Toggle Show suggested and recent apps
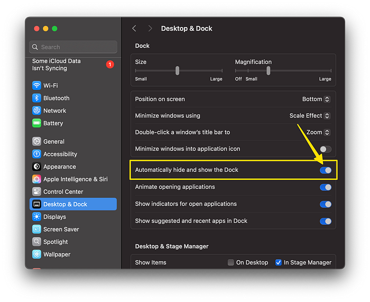The width and height of the screenshot is (370, 302). pyautogui.click(x=326, y=221)
